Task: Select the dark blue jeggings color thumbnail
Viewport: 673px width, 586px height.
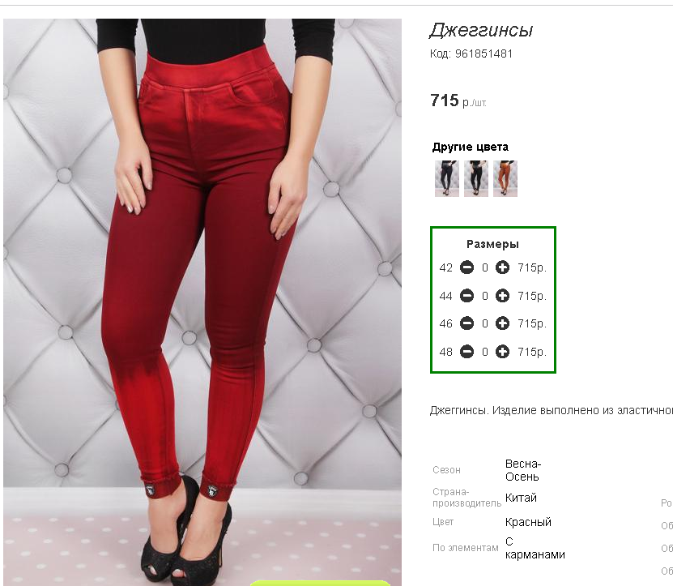Action: coord(447,179)
